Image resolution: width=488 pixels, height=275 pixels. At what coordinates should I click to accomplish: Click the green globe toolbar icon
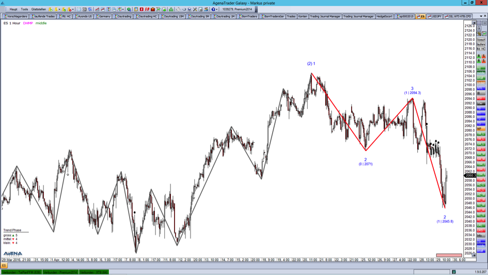(129, 9)
